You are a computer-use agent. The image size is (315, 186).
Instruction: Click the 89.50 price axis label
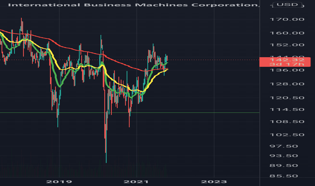point(284,165)
